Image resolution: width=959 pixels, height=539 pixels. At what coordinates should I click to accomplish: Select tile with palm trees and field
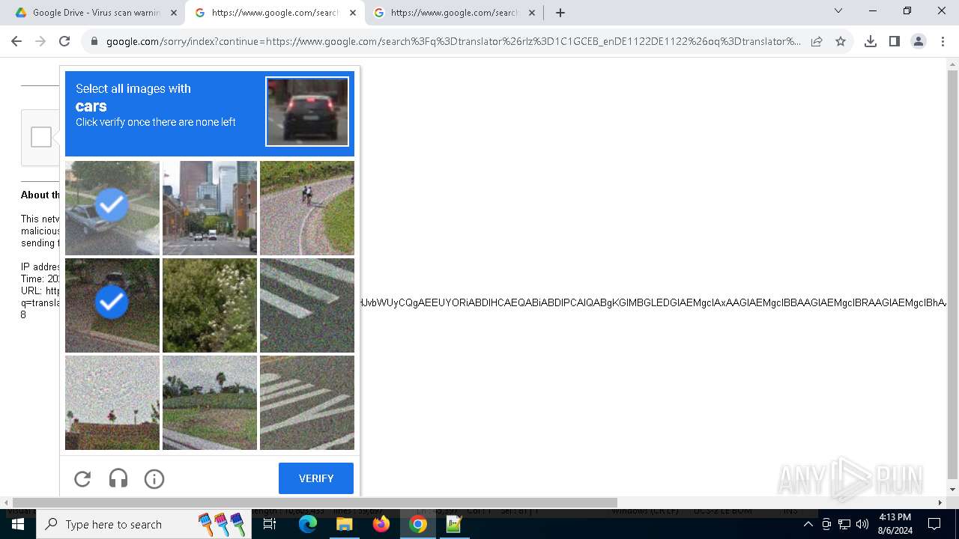[210, 403]
